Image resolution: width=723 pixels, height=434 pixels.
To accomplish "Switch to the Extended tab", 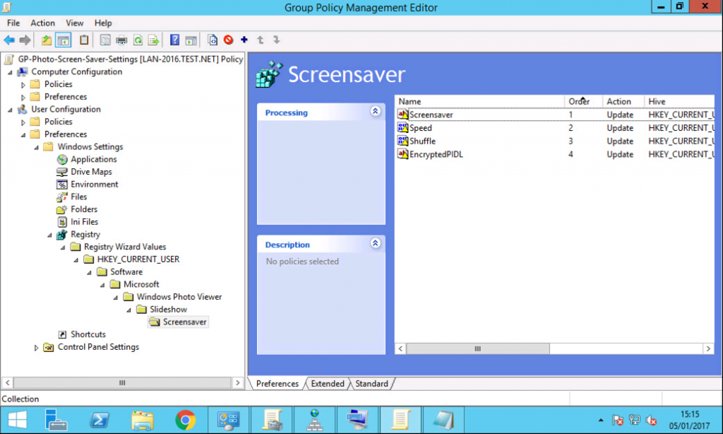I will coord(327,383).
